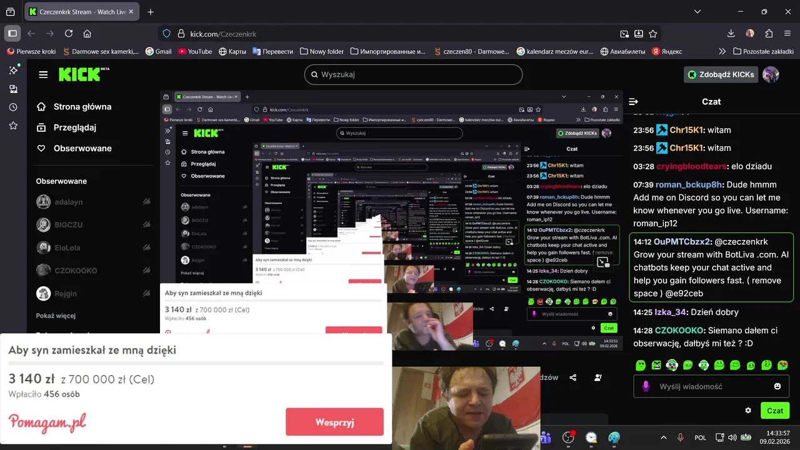The height and width of the screenshot is (450, 800).
Task: Go to Firefox home page
Action: tap(87, 34)
